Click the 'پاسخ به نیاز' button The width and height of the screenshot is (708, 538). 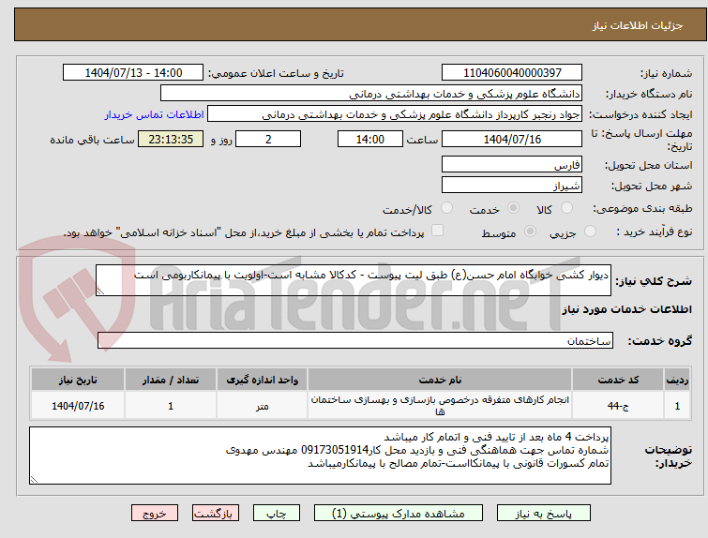543,514
